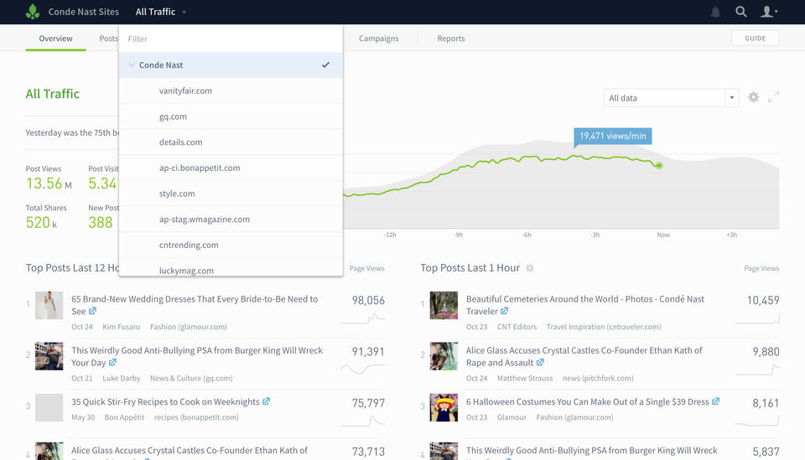The image size is (805, 460).
Task: Click the checkmark beside Conde Nast
Action: click(x=325, y=65)
